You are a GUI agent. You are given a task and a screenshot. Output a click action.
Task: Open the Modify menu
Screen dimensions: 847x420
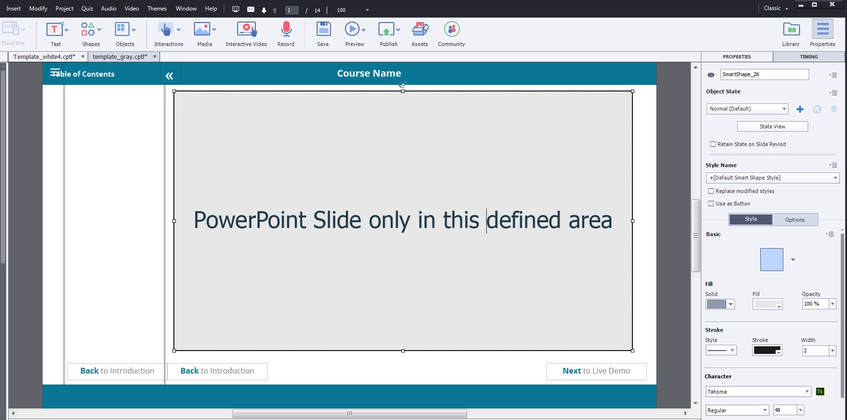38,9
